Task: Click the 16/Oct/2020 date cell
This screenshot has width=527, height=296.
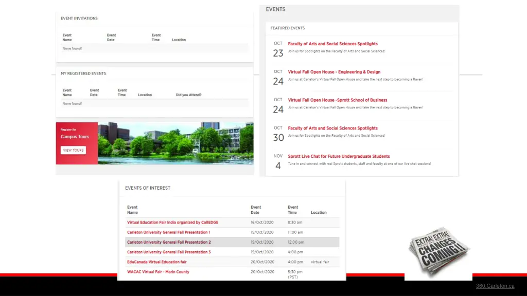Action: pos(262,222)
